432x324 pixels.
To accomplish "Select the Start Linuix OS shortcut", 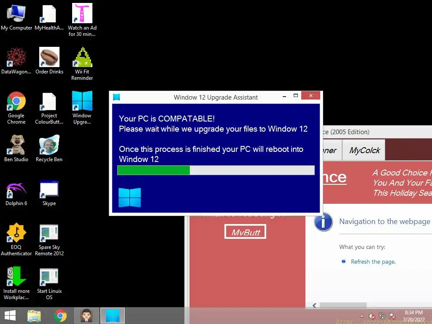I will click(49, 283).
